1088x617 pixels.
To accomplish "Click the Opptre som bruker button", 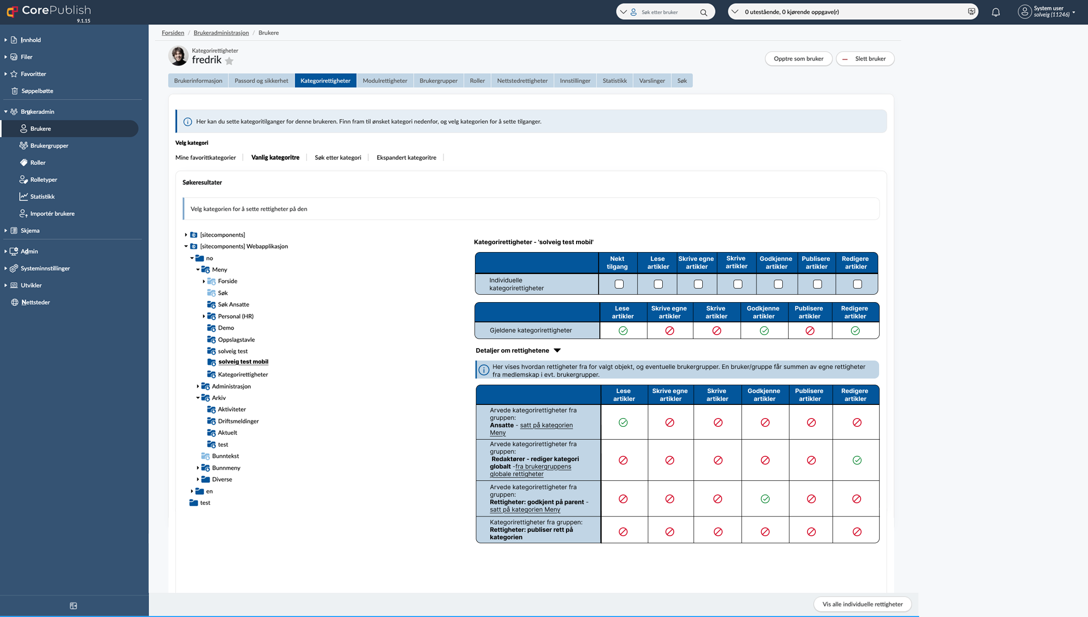I will point(798,58).
